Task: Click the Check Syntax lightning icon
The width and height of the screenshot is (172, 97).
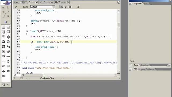Action: 16,7
